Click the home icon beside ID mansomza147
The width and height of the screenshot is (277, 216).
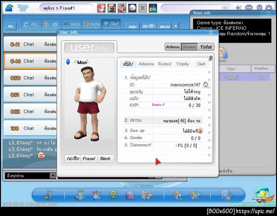[x=205, y=85]
